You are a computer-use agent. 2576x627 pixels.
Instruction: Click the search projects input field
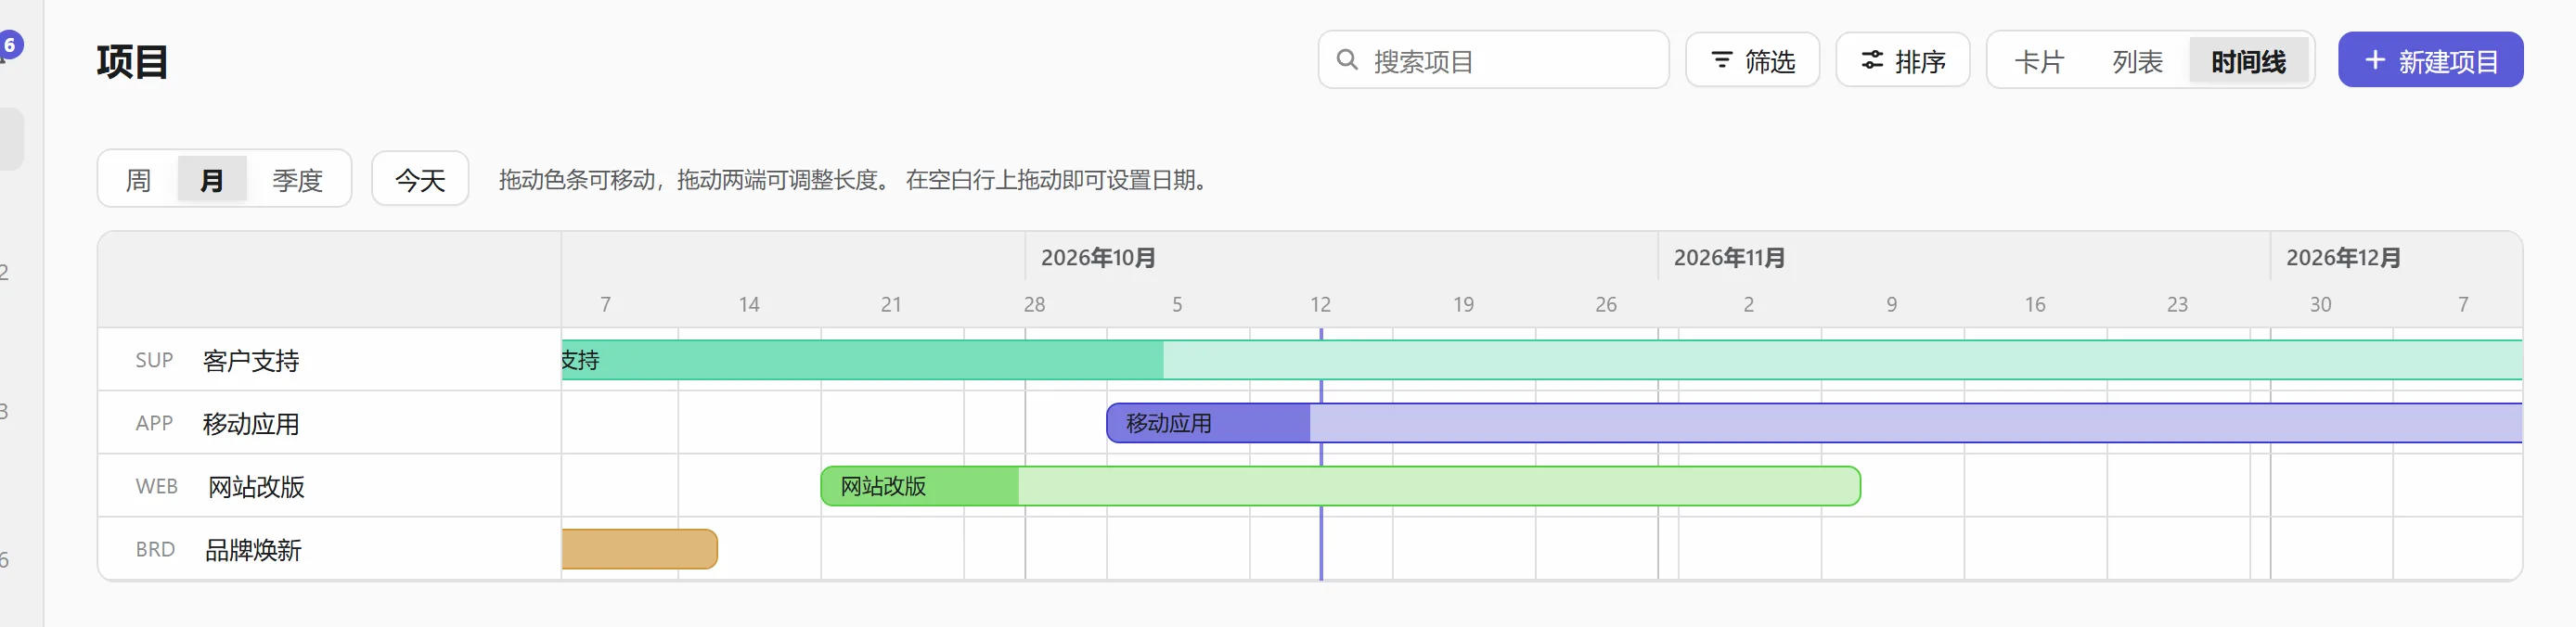[1493, 60]
